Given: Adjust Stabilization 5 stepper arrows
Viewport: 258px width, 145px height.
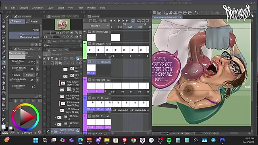Looking at the screenshot, I should click(34, 87).
